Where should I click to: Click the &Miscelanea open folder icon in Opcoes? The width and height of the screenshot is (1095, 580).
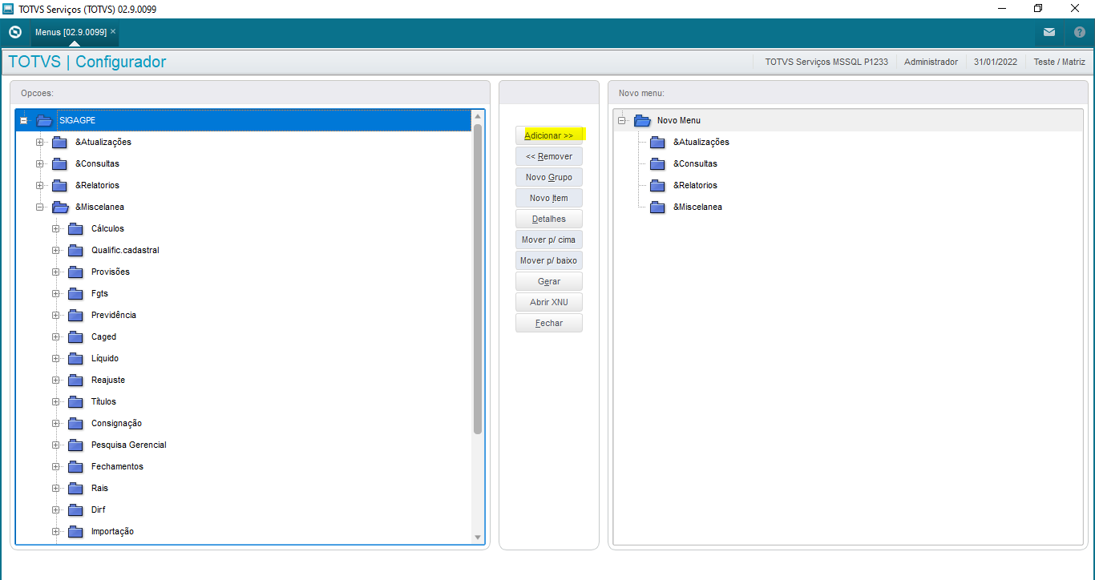click(x=60, y=207)
